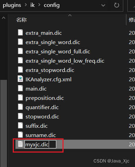Image resolution: width=135 pixels, height=167 pixels.
Task: Open the address bar history dropdown
Action: 103,5
